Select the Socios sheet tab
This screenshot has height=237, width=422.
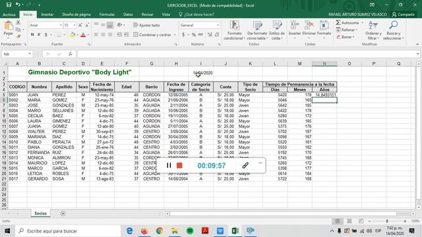(x=41, y=213)
